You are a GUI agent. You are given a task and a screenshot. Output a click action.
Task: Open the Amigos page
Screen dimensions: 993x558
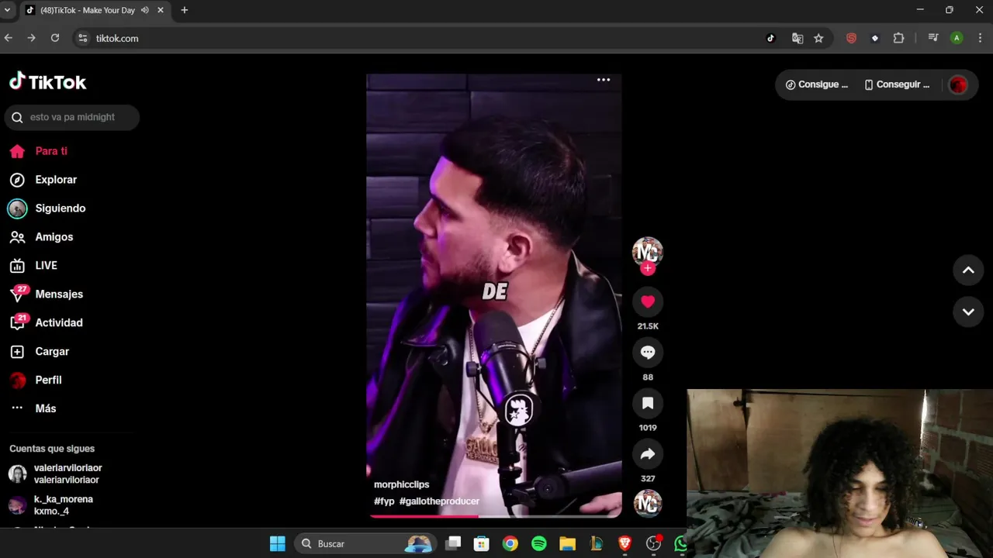(54, 237)
